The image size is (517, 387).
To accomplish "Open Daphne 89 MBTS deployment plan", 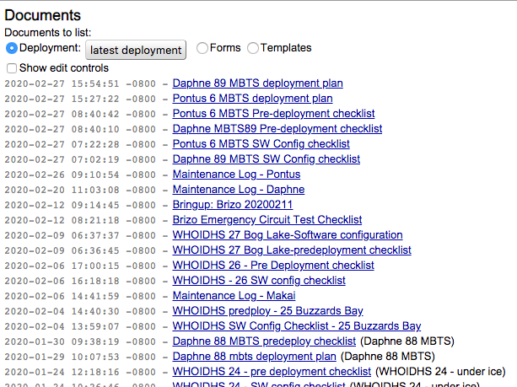I will point(258,83).
